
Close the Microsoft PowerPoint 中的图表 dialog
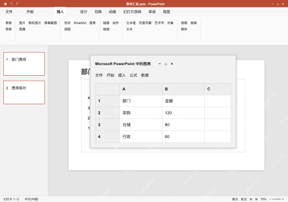pyautogui.click(x=172, y=64)
